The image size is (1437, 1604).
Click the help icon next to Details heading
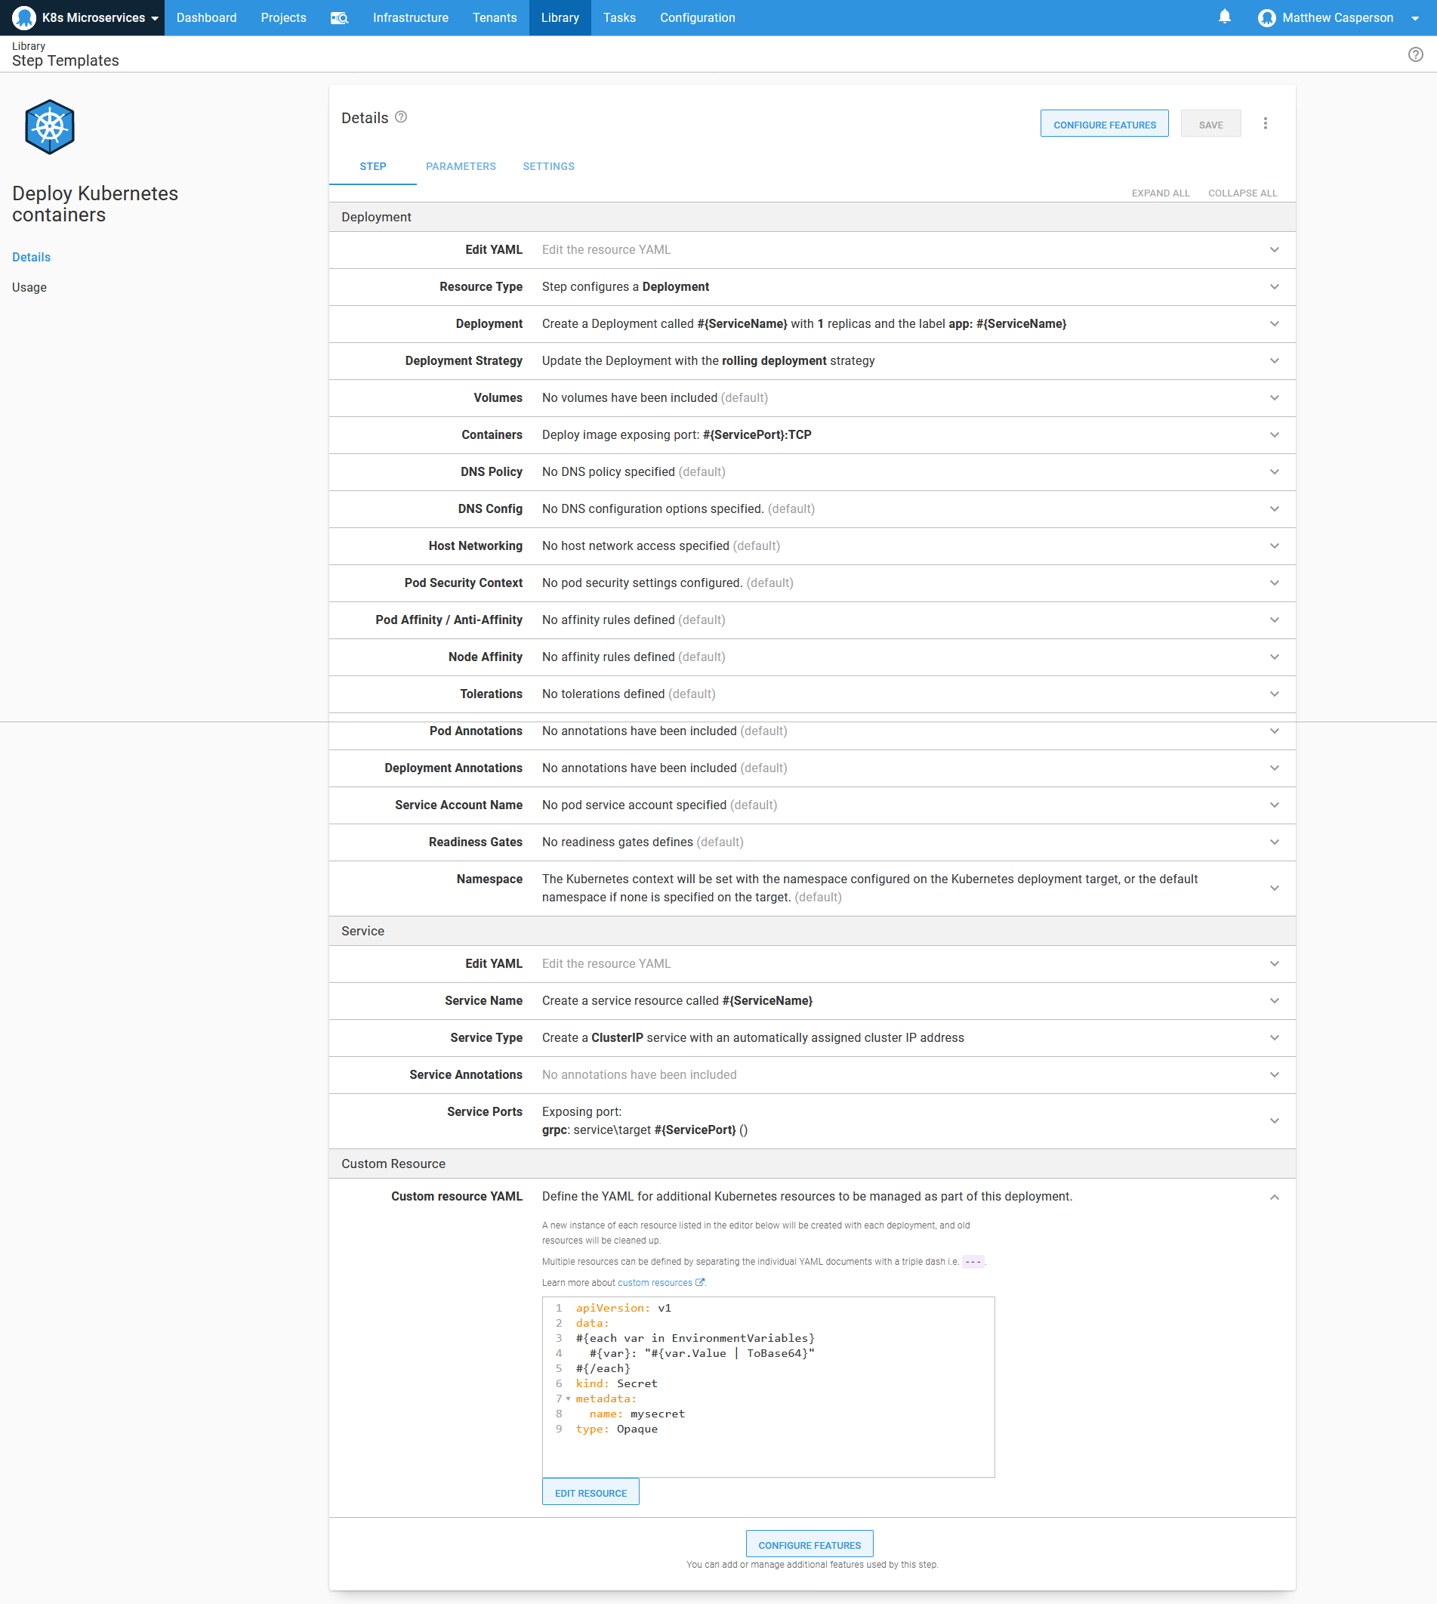tap(401, 116)
